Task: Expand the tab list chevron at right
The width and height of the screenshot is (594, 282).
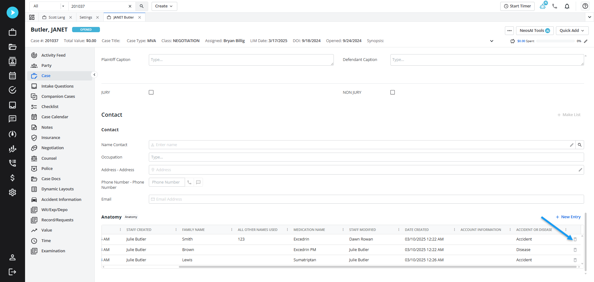Action: (589, 17)
